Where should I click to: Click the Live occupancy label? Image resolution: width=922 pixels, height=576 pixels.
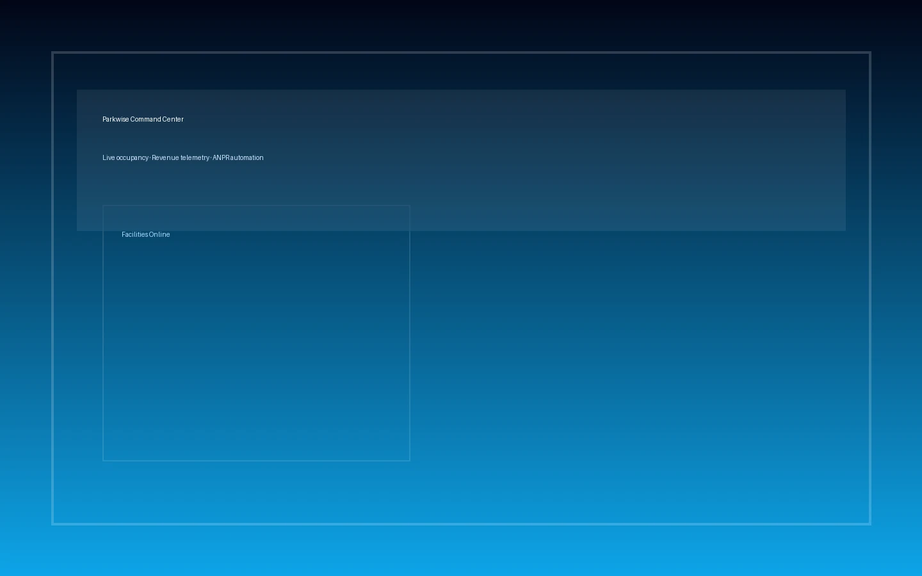(125, 157)
